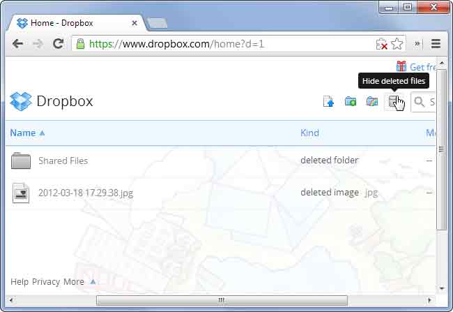Open the More footer link

(x=74, y=281)
